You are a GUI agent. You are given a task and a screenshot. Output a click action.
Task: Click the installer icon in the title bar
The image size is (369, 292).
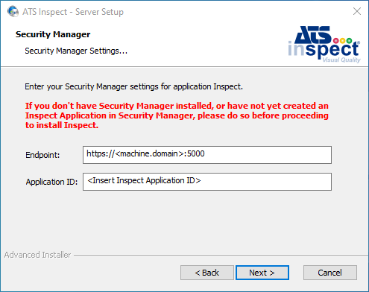(x=13, y=11)
